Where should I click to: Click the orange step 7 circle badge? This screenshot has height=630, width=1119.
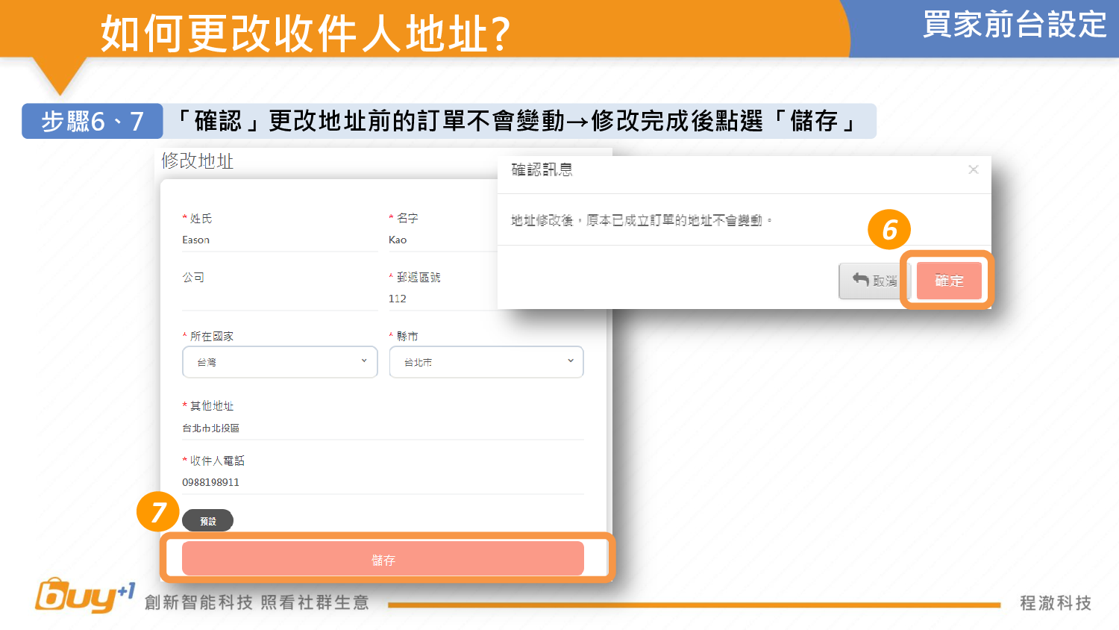click(x=157, y=512)
